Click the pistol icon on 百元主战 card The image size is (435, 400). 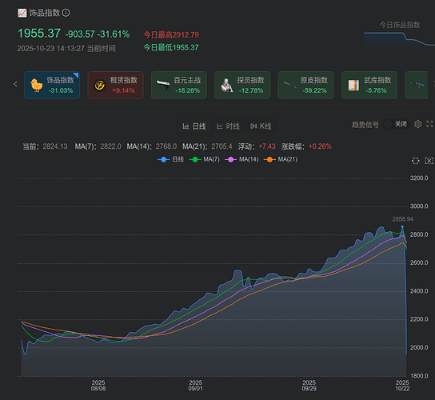(163, 85)
